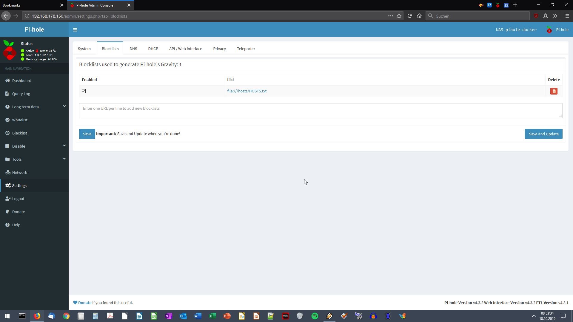
Task: Open the API / Web interface tab
Action: coord(186,49)
